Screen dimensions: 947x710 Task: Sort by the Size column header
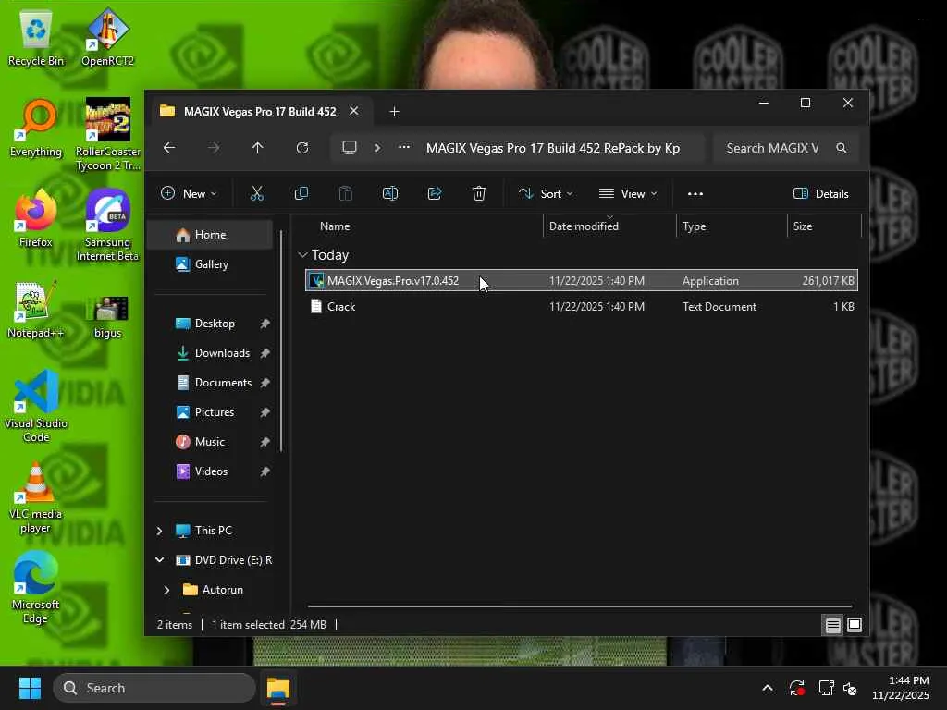824,226
